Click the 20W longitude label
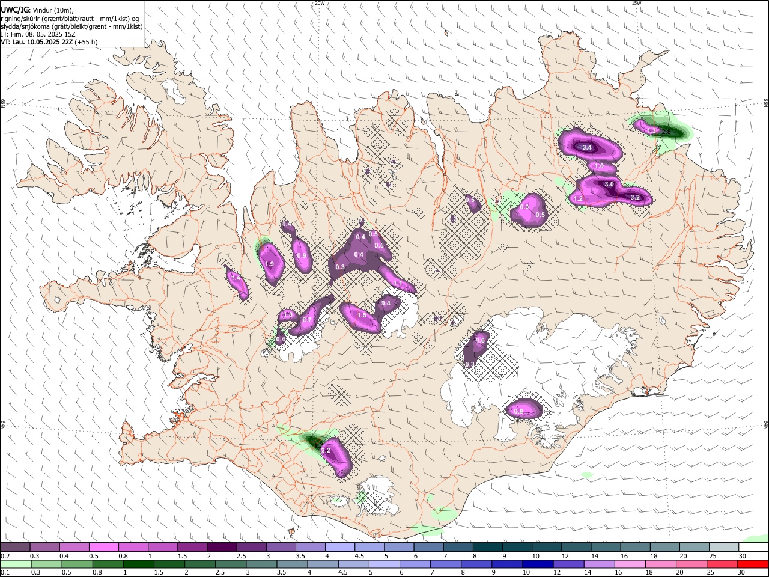The height and width of the screenshot is (577, 769). coord(320,3)
